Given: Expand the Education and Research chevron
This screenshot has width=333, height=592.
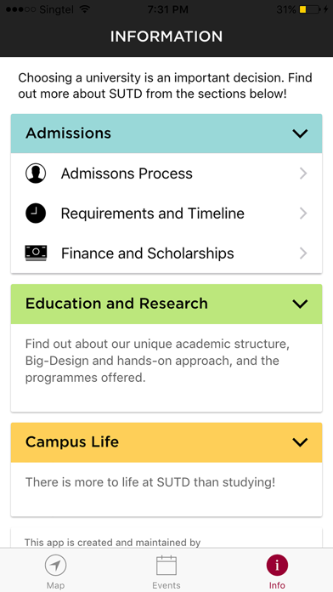Looking at the screenshot, I should [300, 304].
